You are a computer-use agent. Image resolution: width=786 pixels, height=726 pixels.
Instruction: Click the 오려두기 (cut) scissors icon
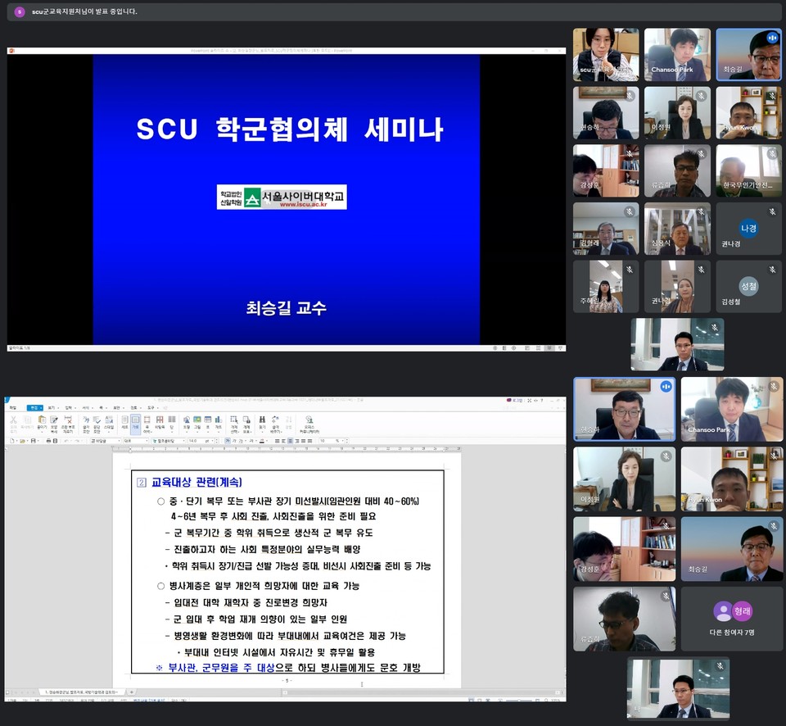[x=13, y=421]
